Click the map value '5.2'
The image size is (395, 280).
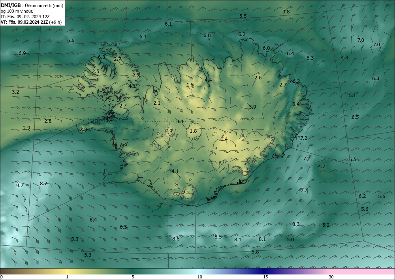point(326,225)
